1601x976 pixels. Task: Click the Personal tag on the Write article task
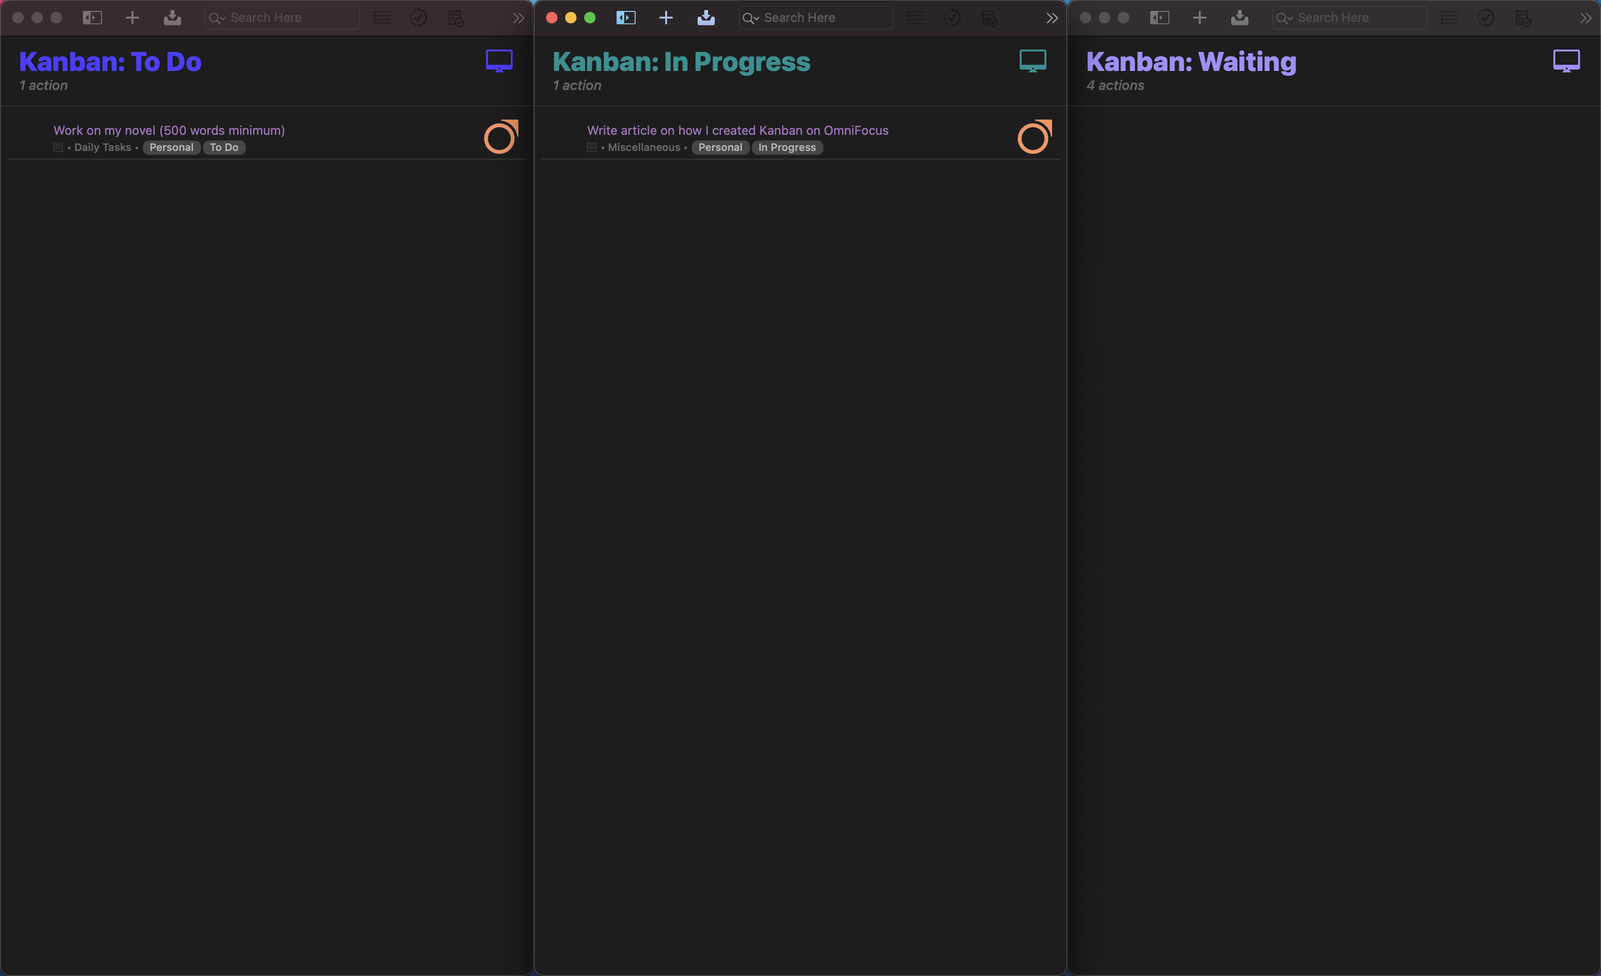(720, 147)
